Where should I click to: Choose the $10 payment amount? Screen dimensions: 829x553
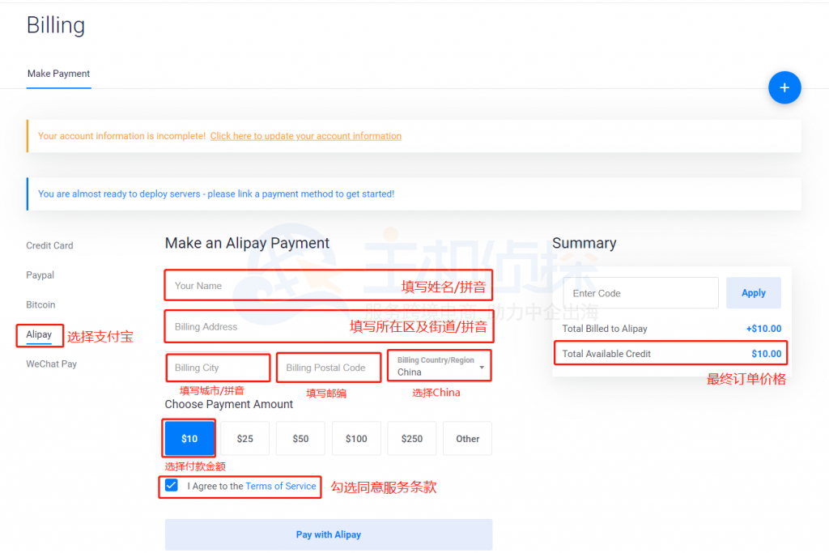point(189,438)
